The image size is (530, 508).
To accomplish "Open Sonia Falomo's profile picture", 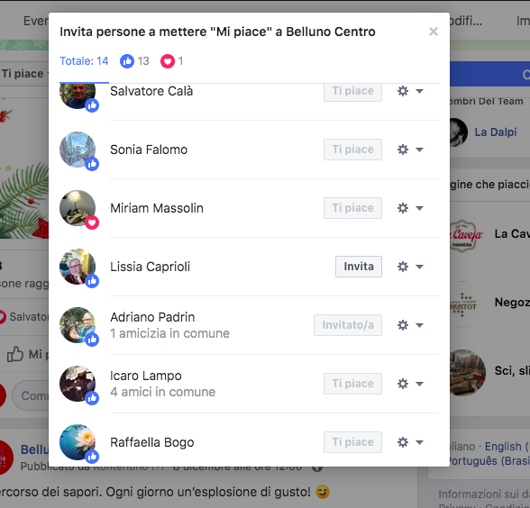I will (x=78, y=150).
